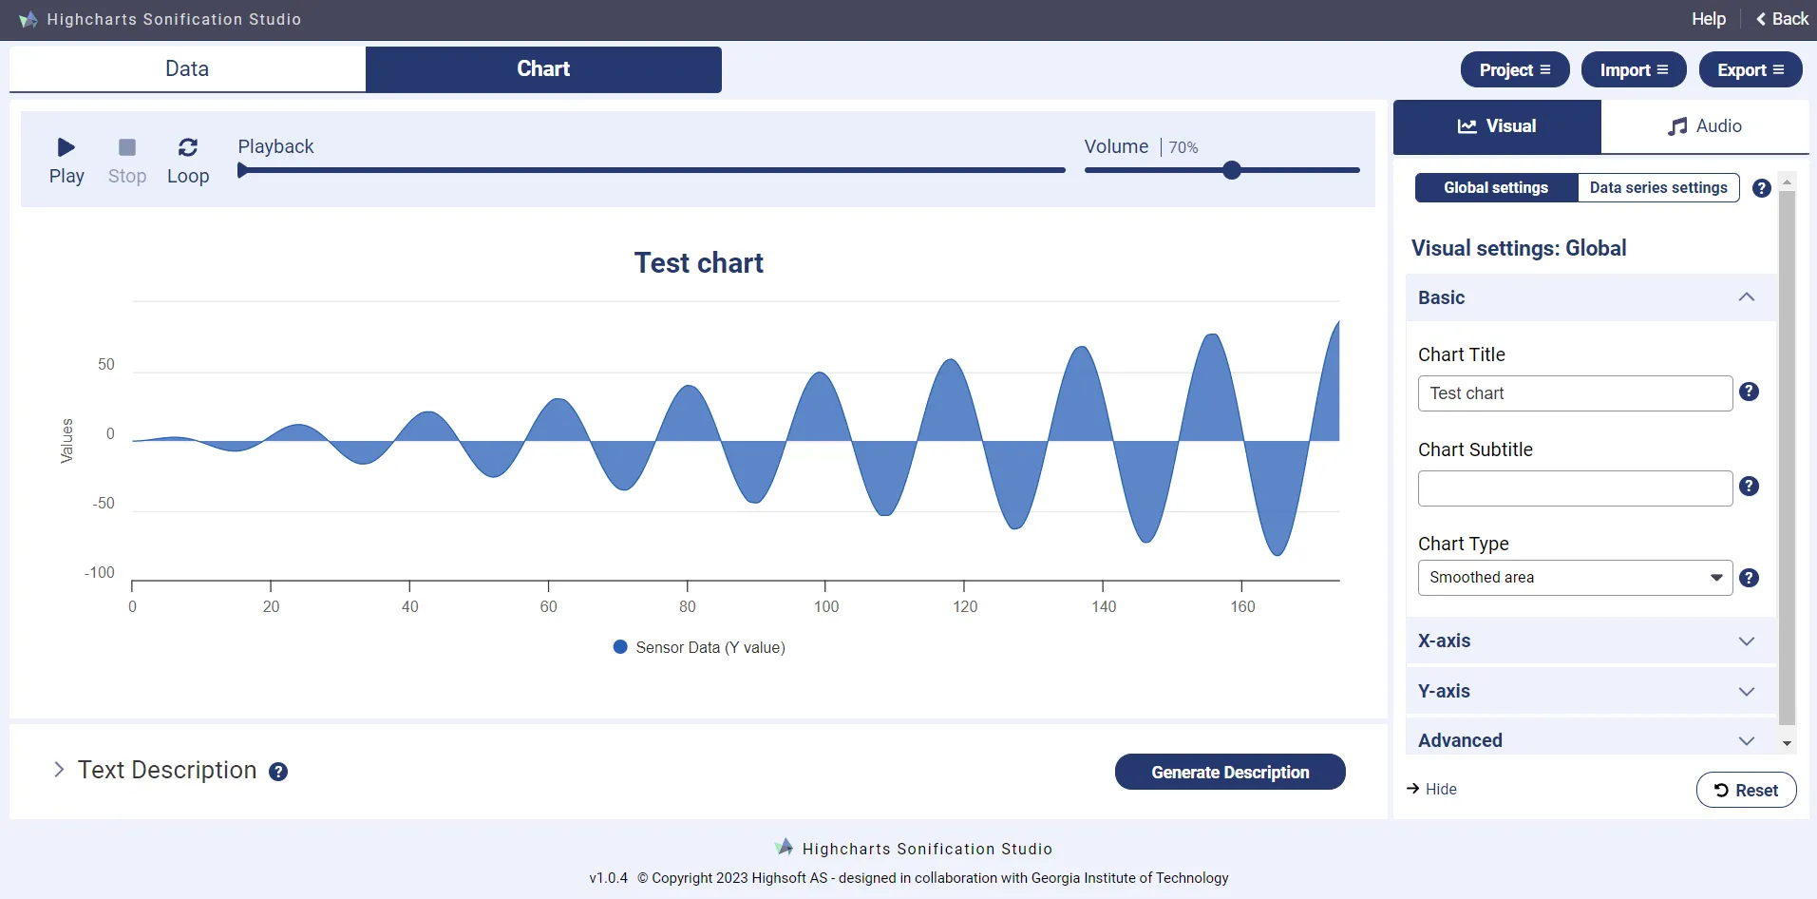Open the Export menu
The width and height of the screenshot is (1817, 899).
click(1751, 69)
